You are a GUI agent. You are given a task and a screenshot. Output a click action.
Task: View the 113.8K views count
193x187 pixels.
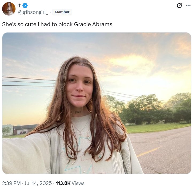(x=63, y=183)
